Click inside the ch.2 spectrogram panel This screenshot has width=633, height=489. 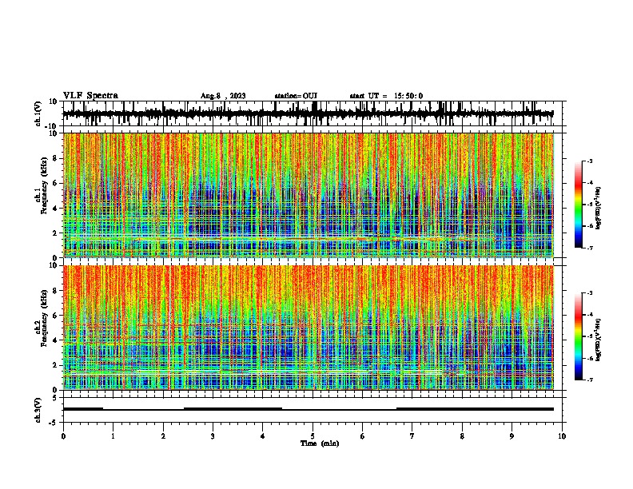tap(309, 328)
